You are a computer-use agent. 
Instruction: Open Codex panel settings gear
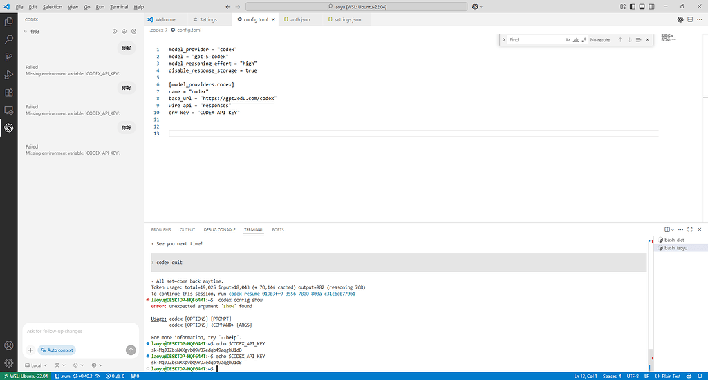[x=124, y=32]
